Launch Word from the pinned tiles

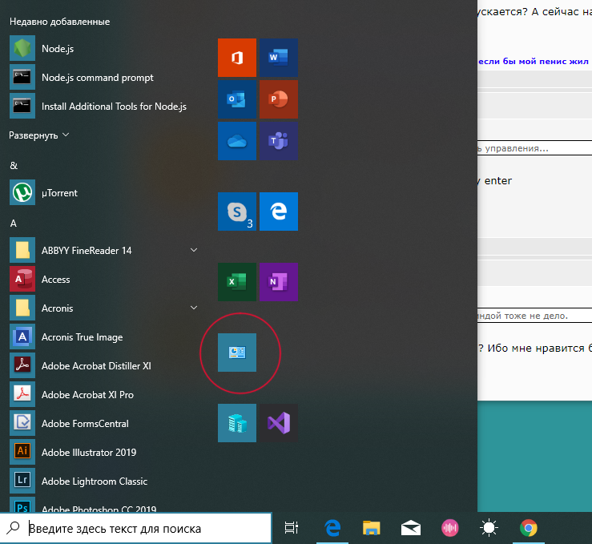pyautogui.click(x=279, y=58)
